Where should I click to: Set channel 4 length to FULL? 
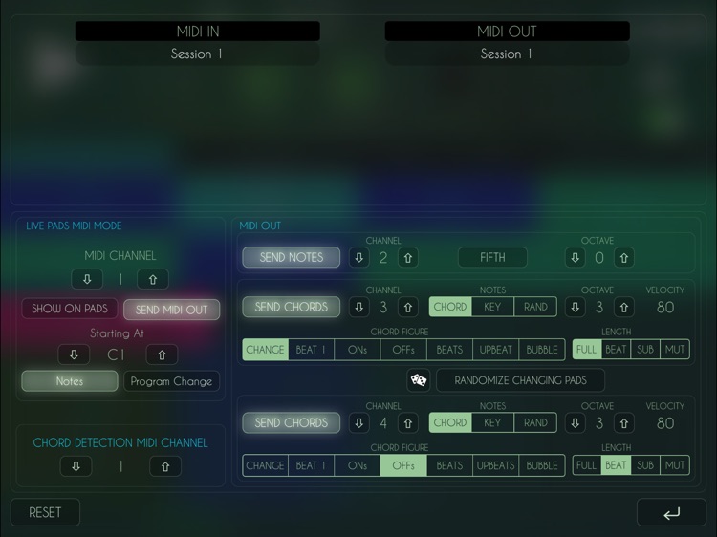click(587, 465)
